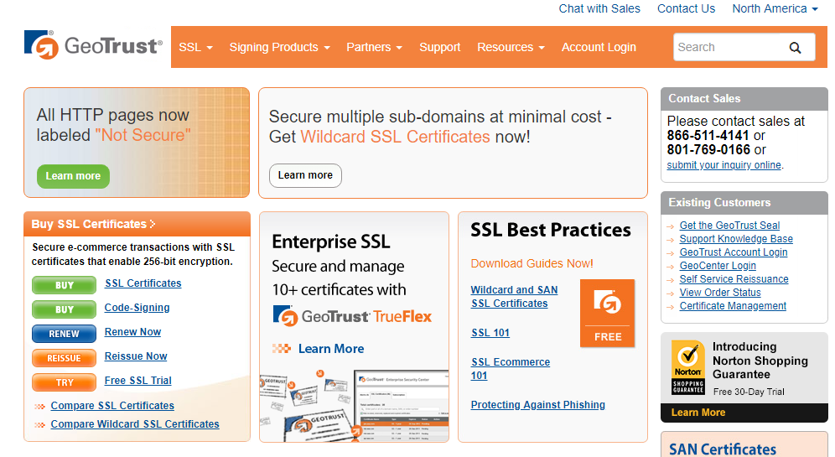835x457 pixels.
Task: Click Learn More under Enterprise SSL
Action: pyautogui.click(x=331, y=349)
